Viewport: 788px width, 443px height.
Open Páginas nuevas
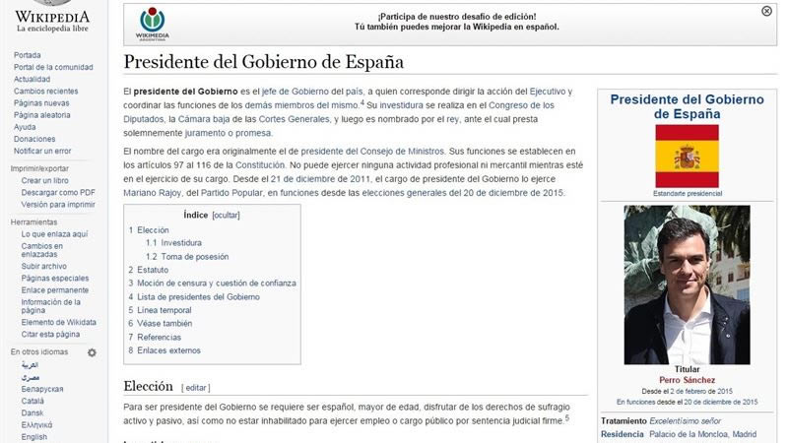pyautogui.click(x=41, y=103)
